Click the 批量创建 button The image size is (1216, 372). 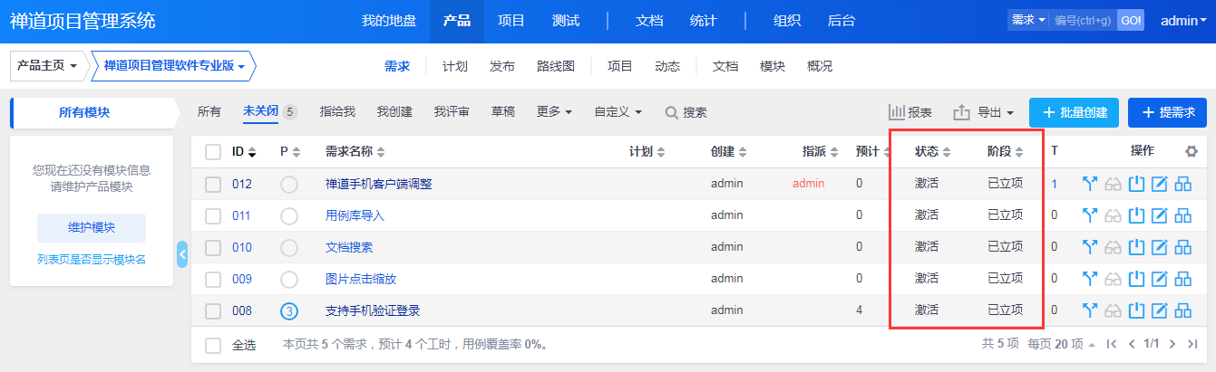(1074, 112)
